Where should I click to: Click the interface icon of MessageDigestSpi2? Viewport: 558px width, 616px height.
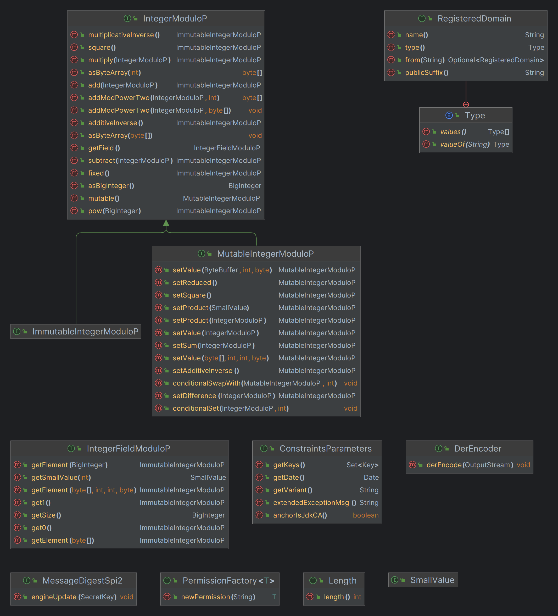27,580
